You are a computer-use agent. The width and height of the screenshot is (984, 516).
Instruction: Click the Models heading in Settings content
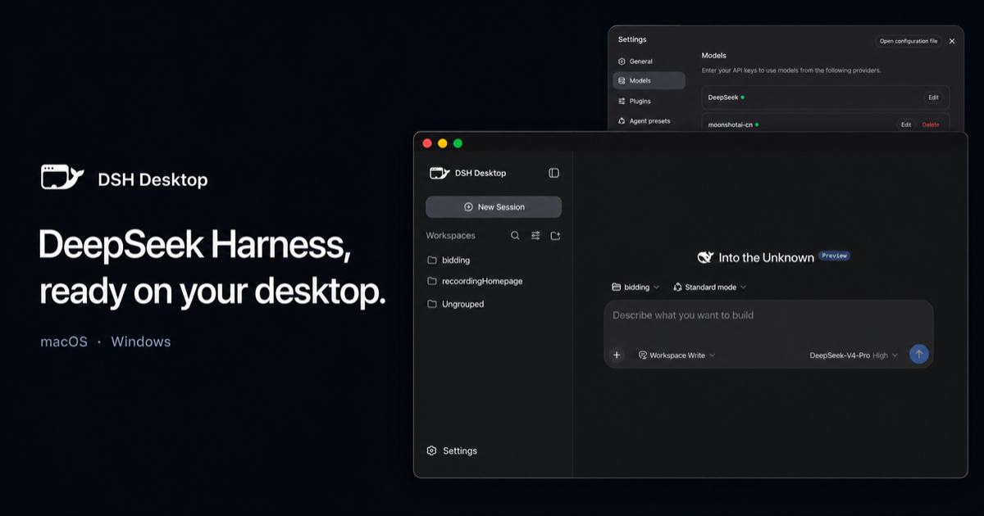click(714, 56)
